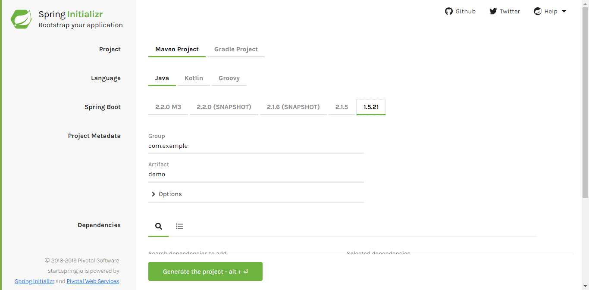Viewport: 589px width, 290px height.
Task: Follow the Spring Initializr footer link
Action: point(34,281)
